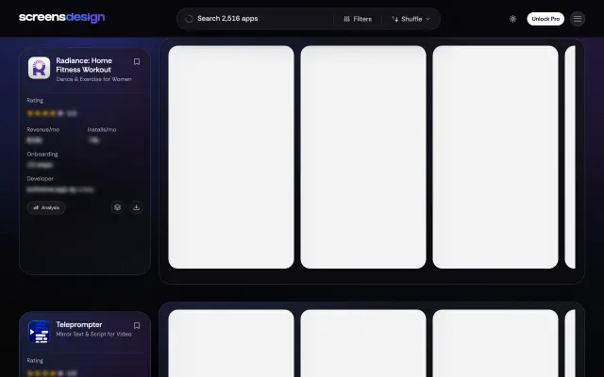This screenshot has height=377, width=604.
Task: Open the Radiance: Home Fitness Workout title
Action: point(84,65)
